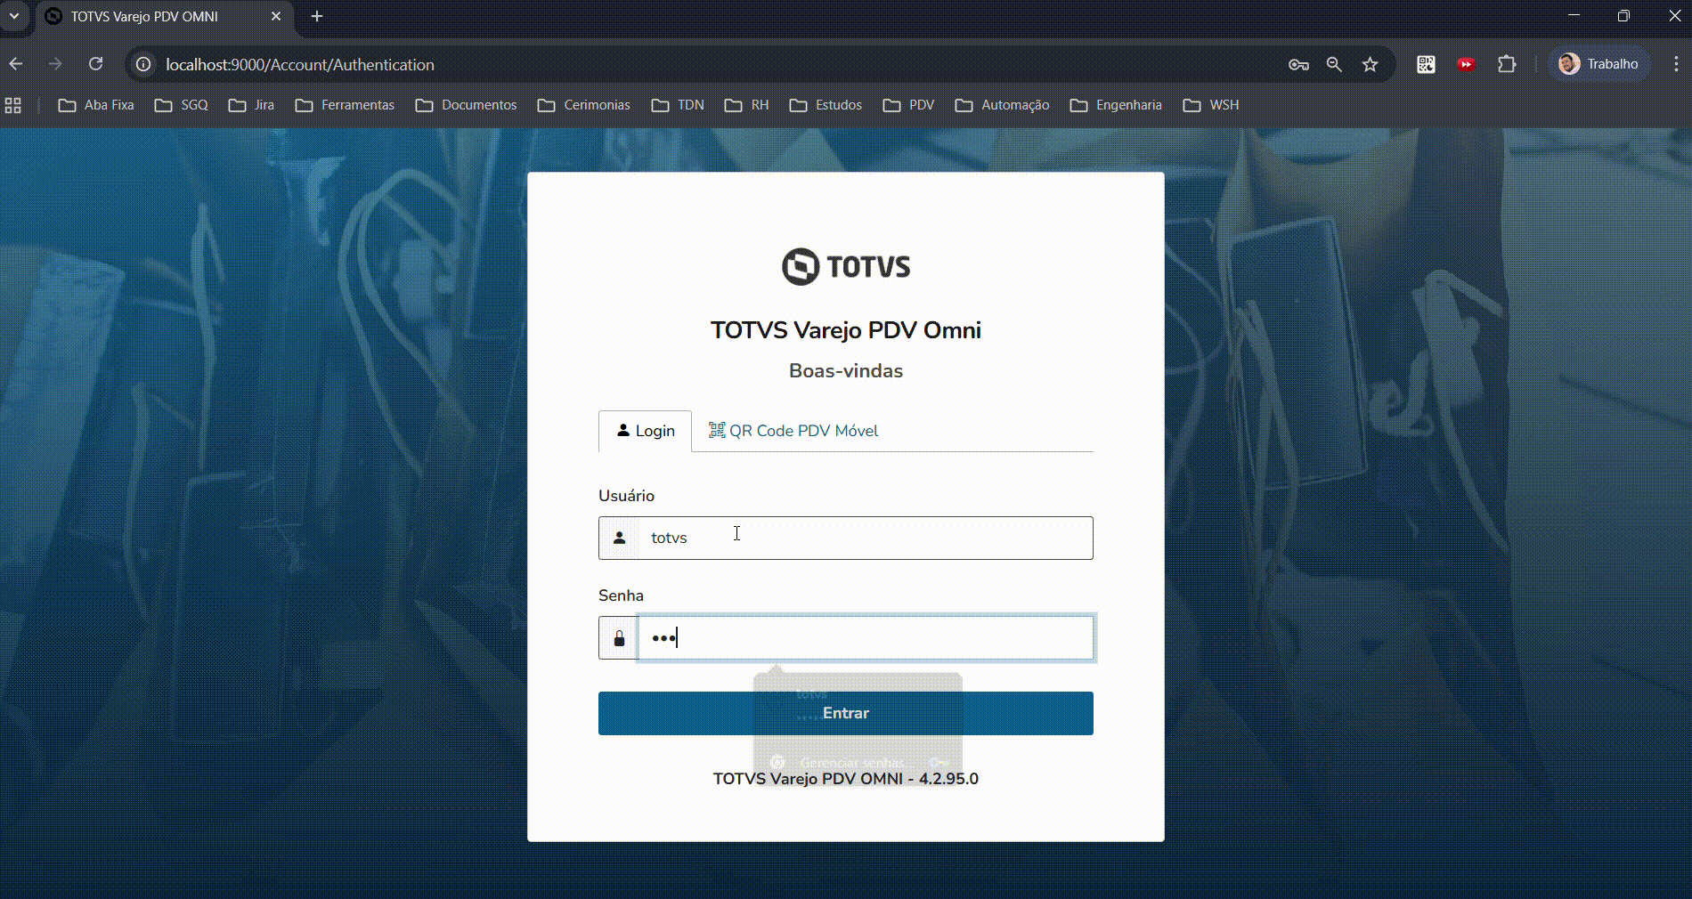This screenshot has width=1692, height=899.
Task: Focus the Senha password field
Action: point(866,637)
